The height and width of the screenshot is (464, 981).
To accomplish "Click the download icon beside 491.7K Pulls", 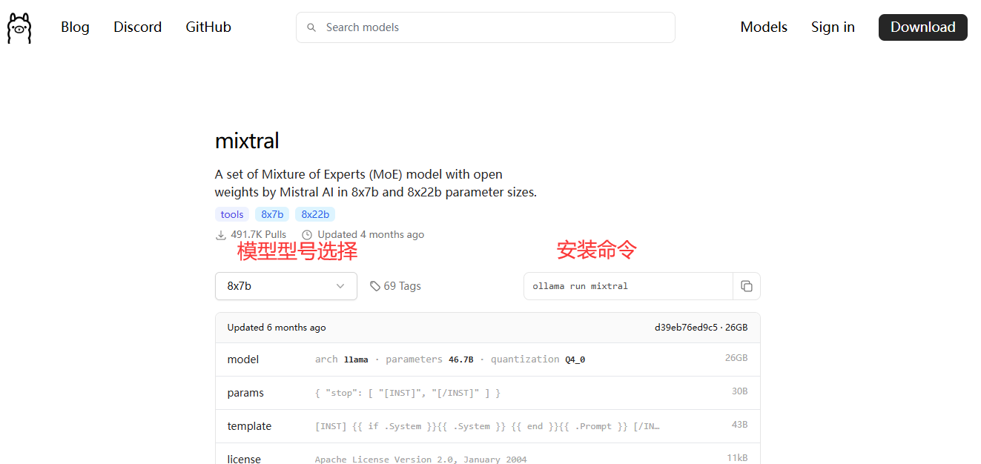I will point(221,235).
